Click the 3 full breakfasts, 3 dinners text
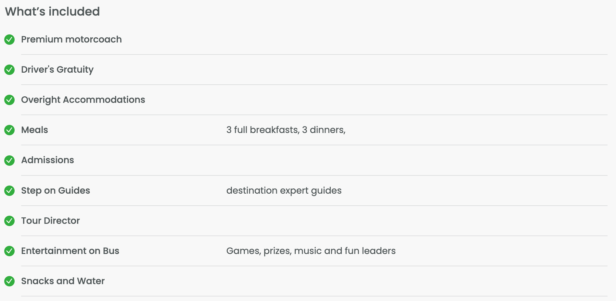The width and height of the screenshot is (616, 301). [286, 130]
